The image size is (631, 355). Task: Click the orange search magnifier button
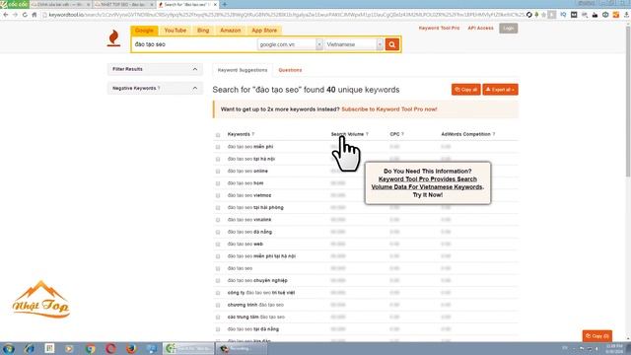click(392, 44)
